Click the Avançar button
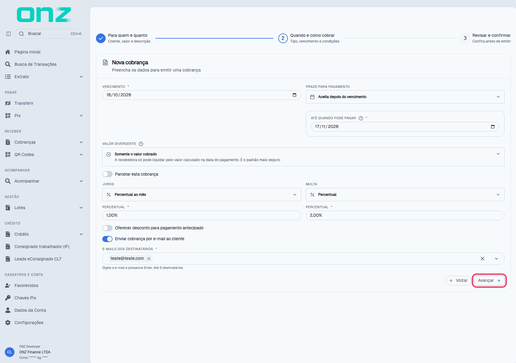Screen dimensions: 516x363 pyautogui.click(x=489, y=281)
